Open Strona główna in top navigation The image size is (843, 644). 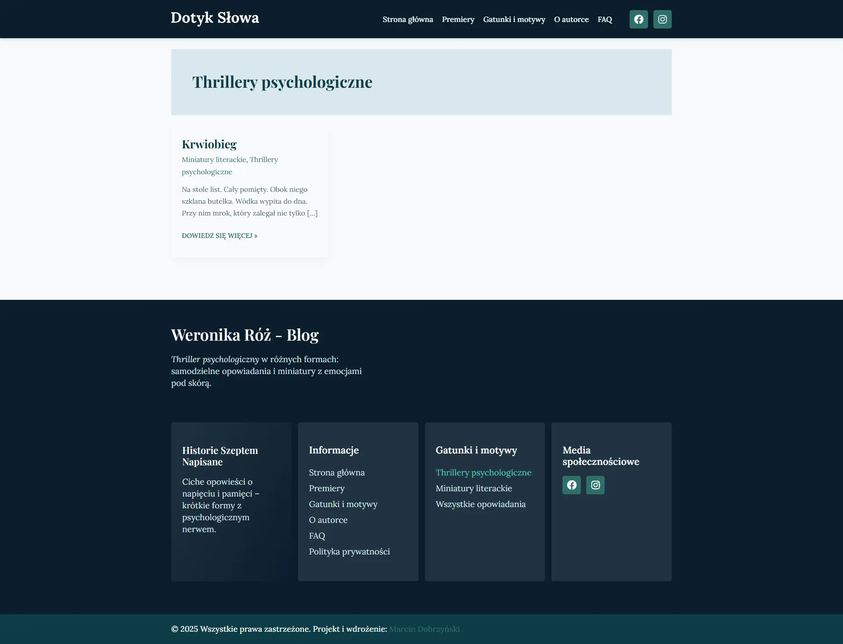[407, 19]
